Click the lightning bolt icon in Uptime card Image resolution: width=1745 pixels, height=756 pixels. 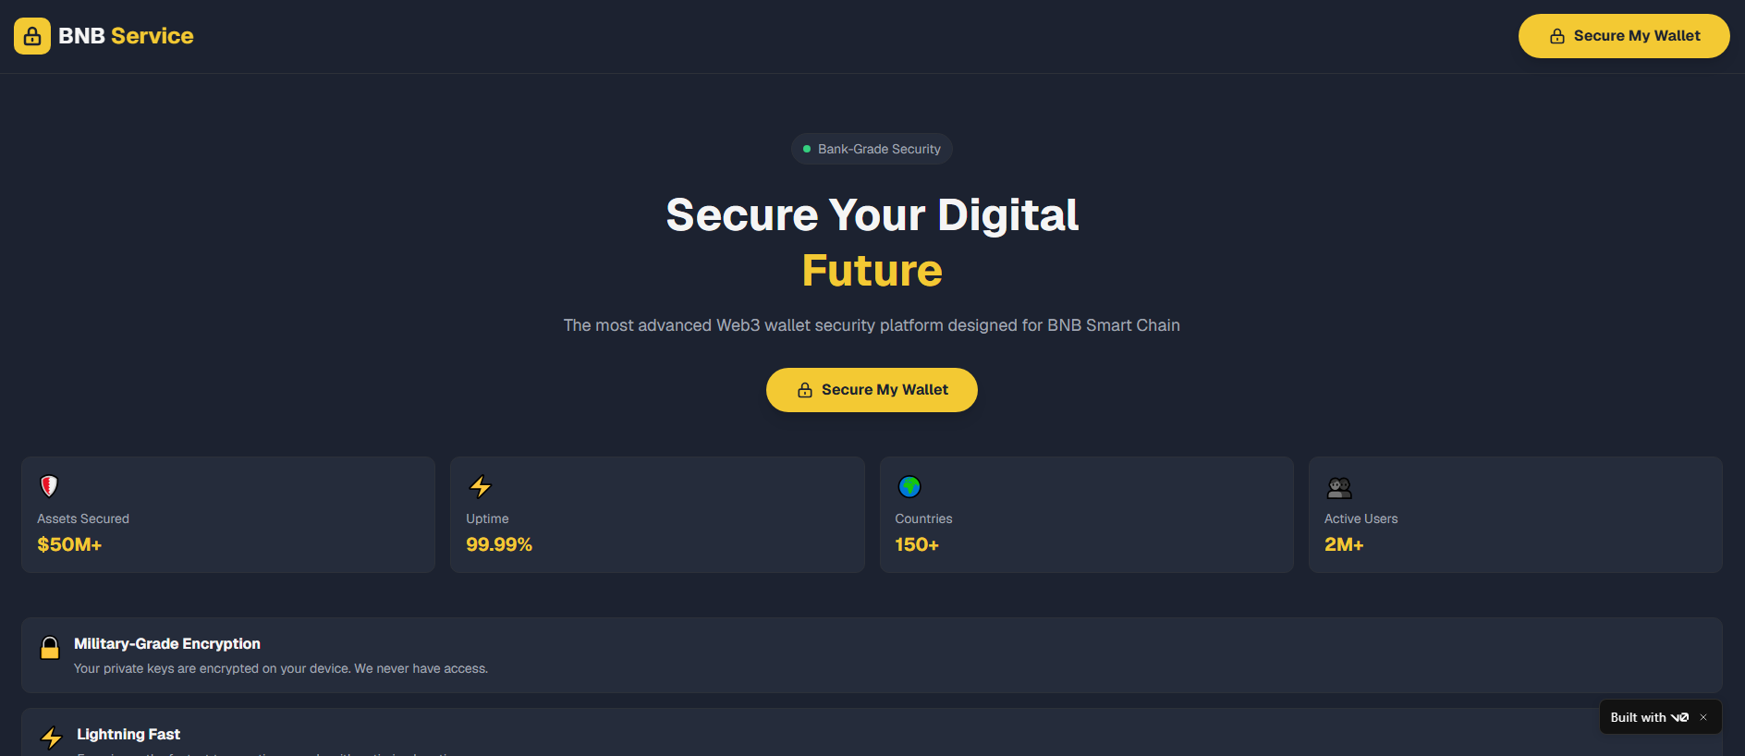click(481, 486)
